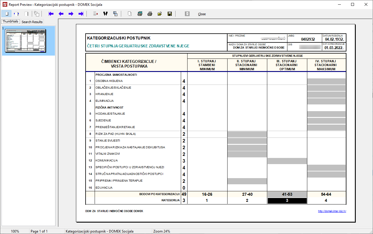The image size is (373, 234).
Task: Select the page 1 thumbnail
Action: [26, 40]
